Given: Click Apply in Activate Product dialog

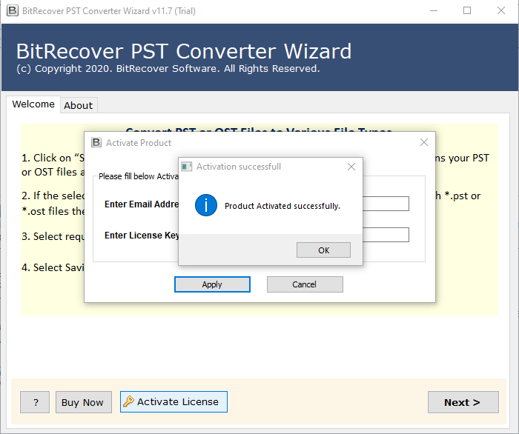Looking at the screenshot, I should 212,284.
